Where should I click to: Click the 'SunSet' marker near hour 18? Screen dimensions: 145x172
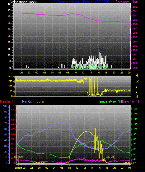[109, 157]
